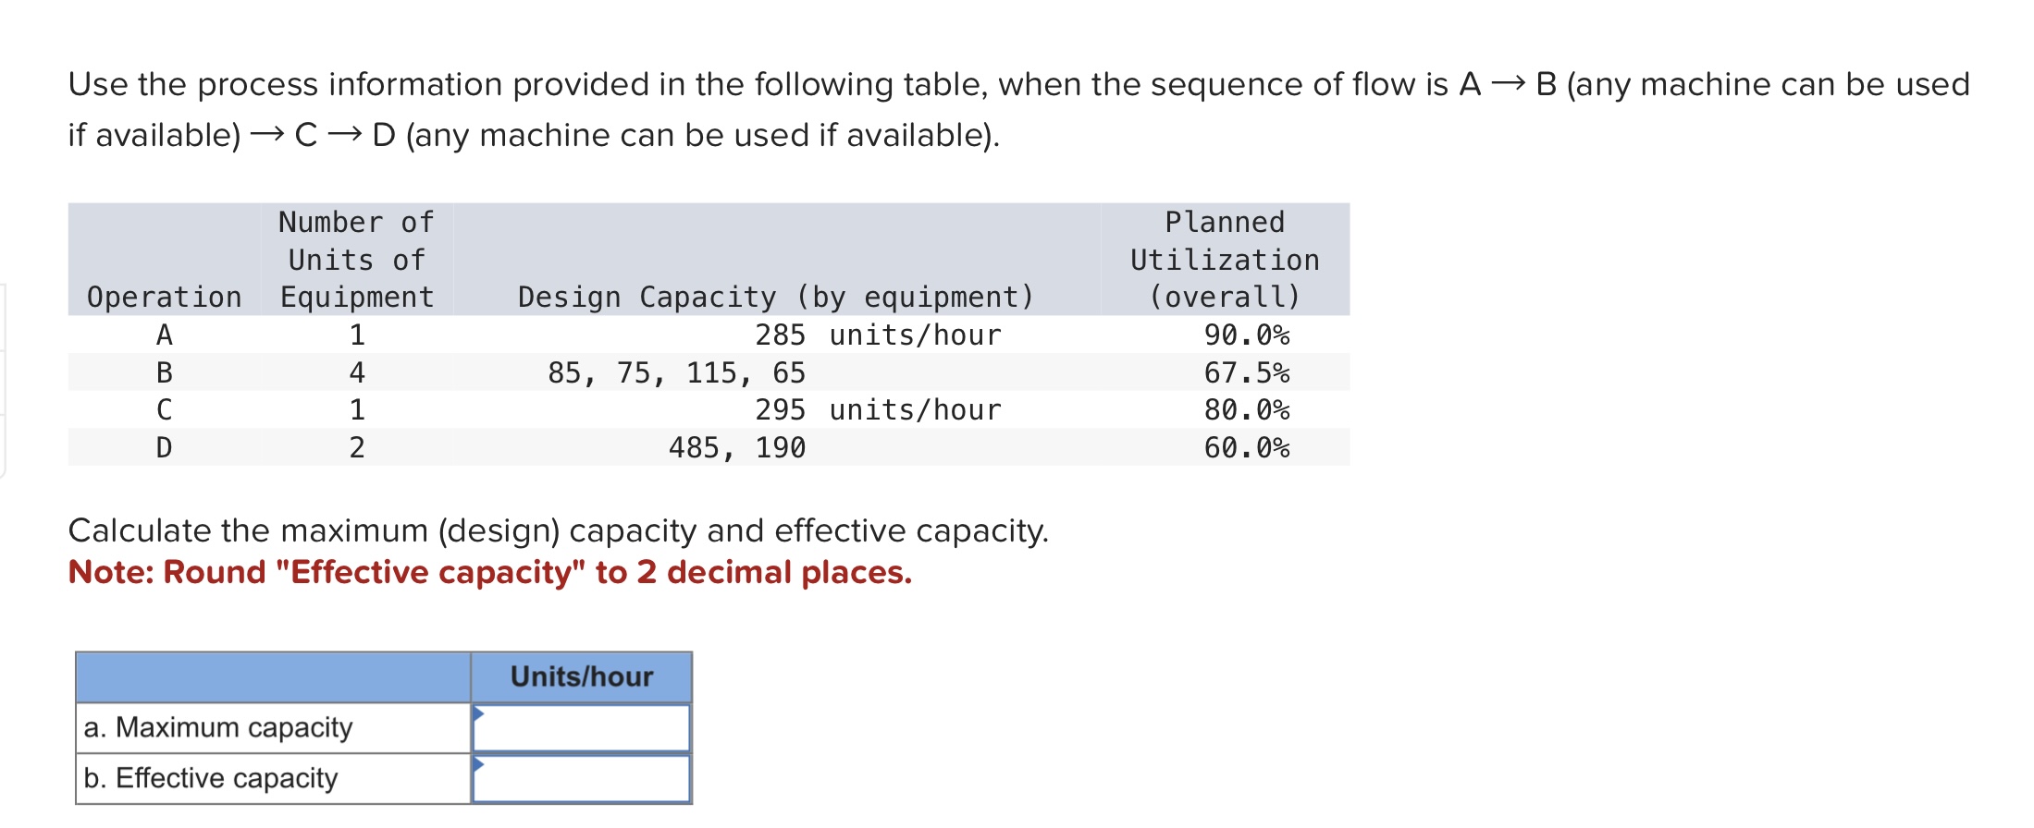Click the blue triangle marker beside Effective capacity field
Viewport: 2034px width, 828px height.
click(477, 763)
